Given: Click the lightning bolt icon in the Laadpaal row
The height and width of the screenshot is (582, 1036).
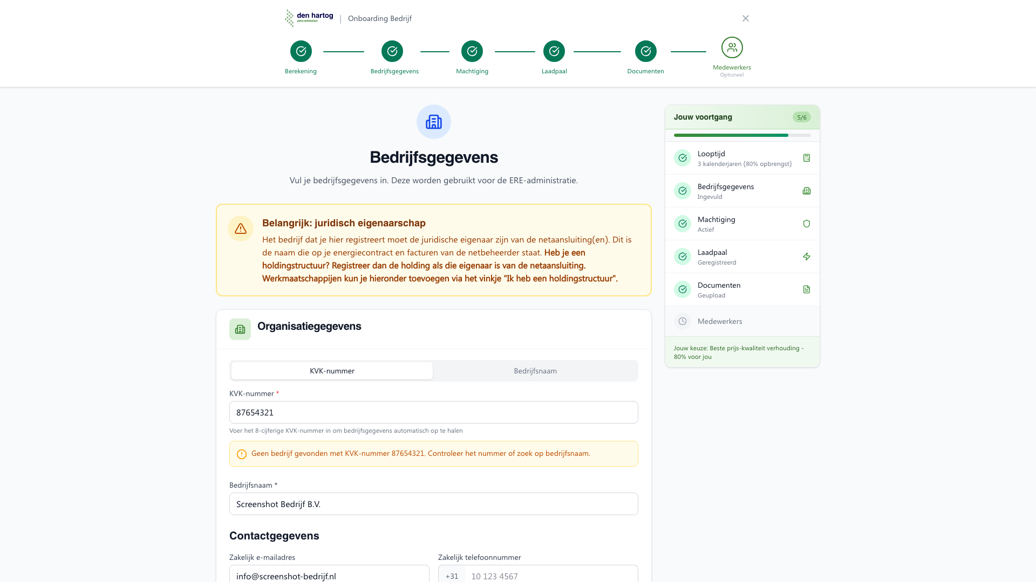Looking at the screenshot, I should click(807, 257).
